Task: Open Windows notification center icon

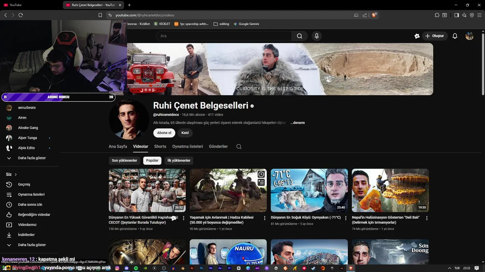Action: (477, 268)
